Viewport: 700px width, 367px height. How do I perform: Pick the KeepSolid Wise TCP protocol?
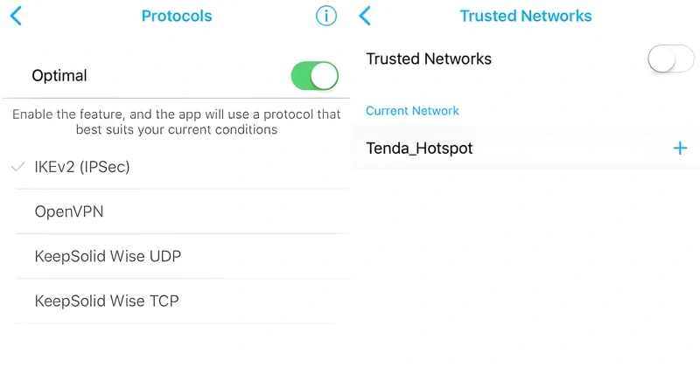107,301
